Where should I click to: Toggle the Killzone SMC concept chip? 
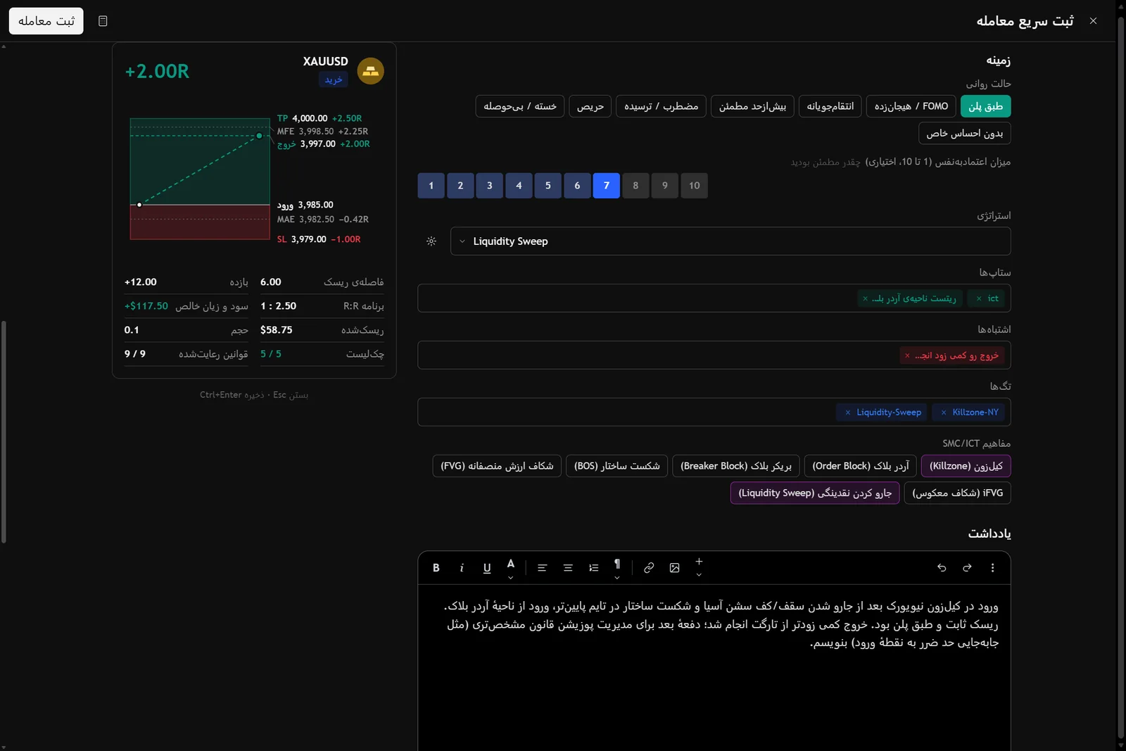click(966, 466)
